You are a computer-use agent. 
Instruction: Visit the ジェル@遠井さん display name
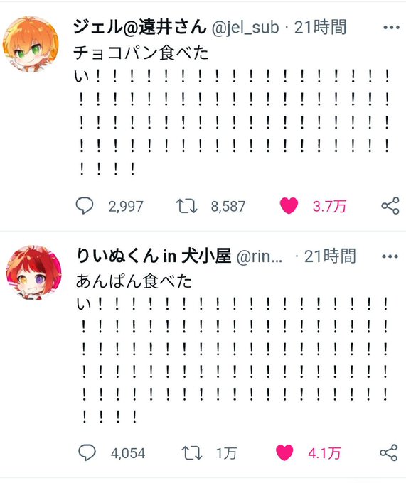coord(139,27)
